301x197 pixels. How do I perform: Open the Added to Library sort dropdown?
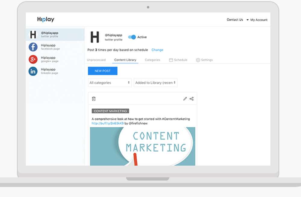(x=155, y=82)
